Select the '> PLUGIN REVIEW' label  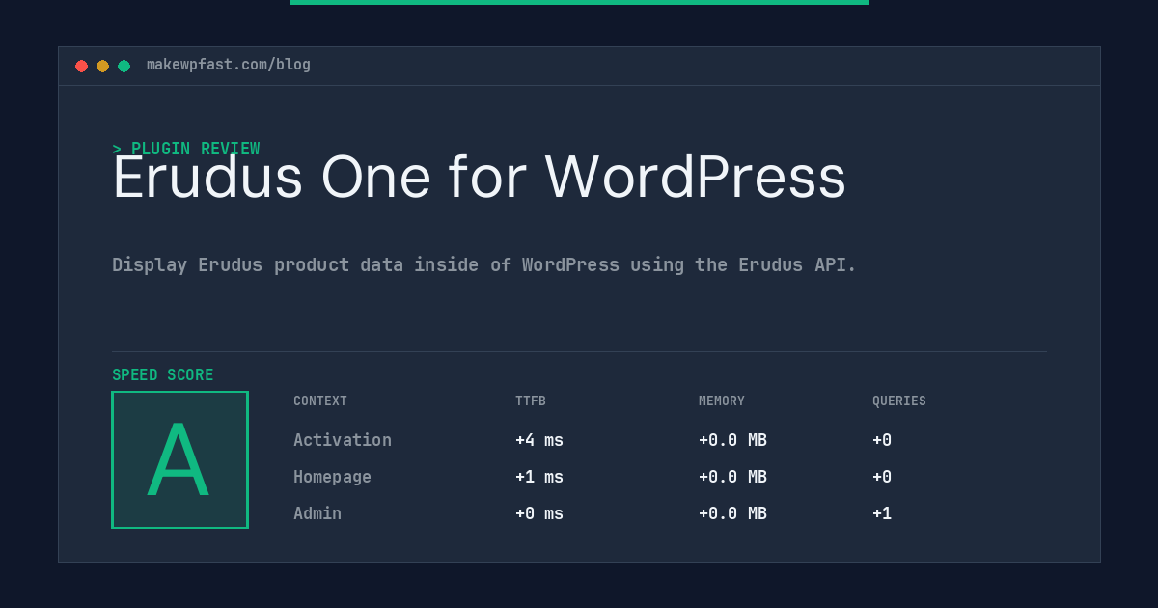point(186,149)
